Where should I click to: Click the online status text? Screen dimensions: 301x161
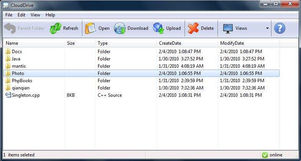(x=276, y=154)
